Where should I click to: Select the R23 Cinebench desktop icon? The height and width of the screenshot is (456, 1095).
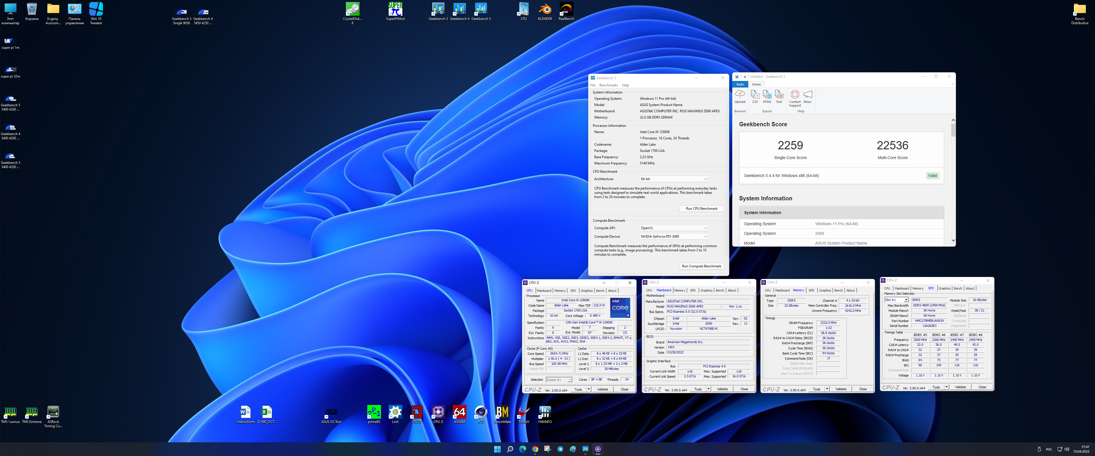pos(481,414)
